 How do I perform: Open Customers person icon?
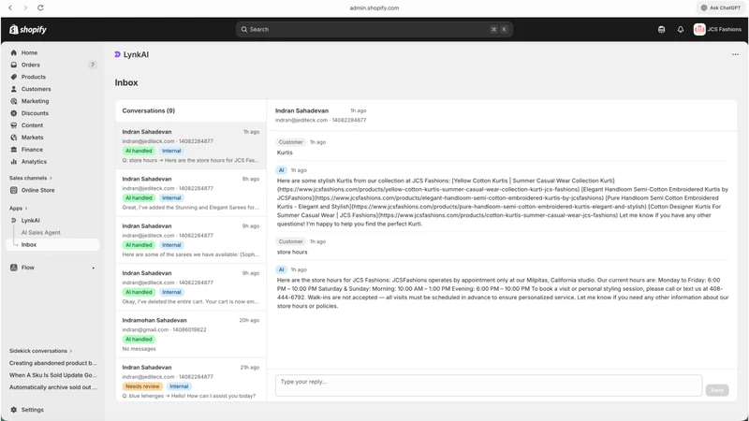pyautogui.click(x=13, y=89)
